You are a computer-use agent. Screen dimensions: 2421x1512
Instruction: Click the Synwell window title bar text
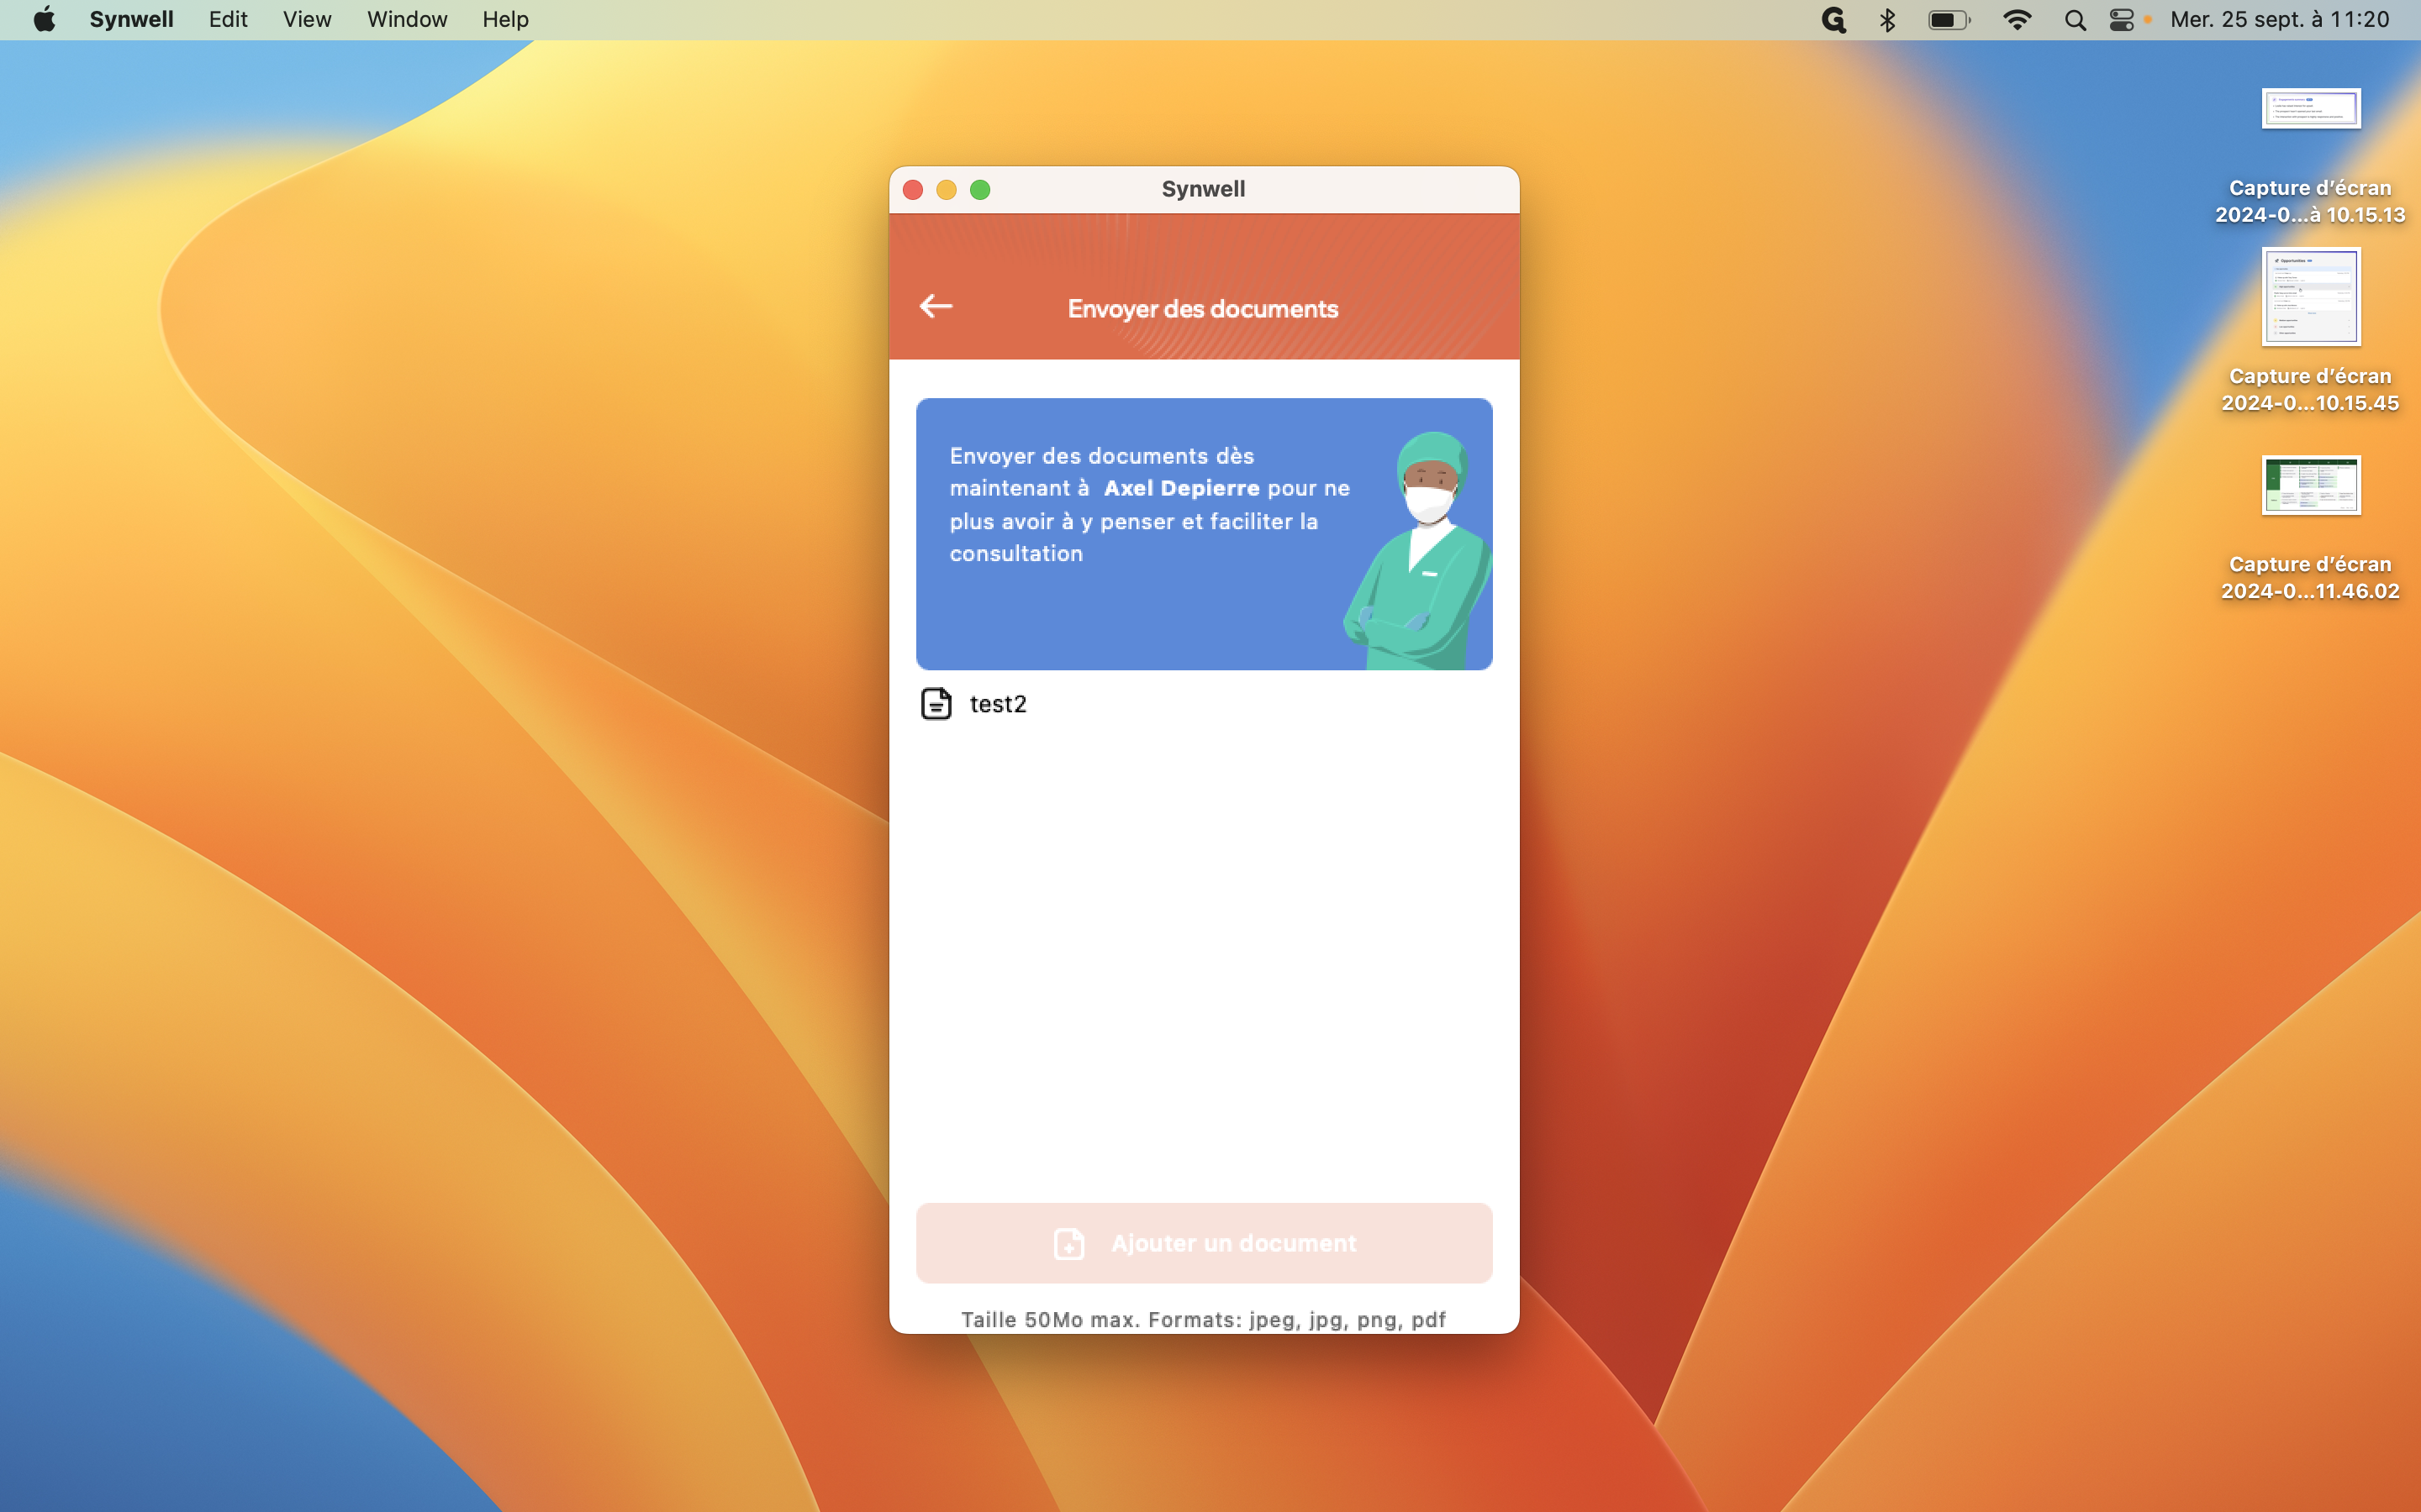tap(1202, 189)
